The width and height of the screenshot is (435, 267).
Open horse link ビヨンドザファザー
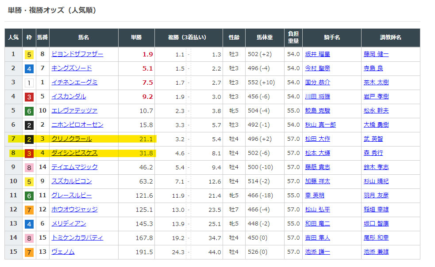point(77,54)
